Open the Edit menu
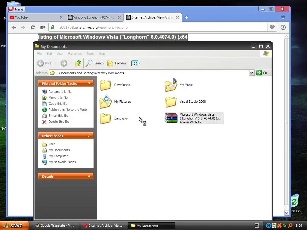Viewport: 307px width, 230px height. pyautogui.click(x=49, y=54)
